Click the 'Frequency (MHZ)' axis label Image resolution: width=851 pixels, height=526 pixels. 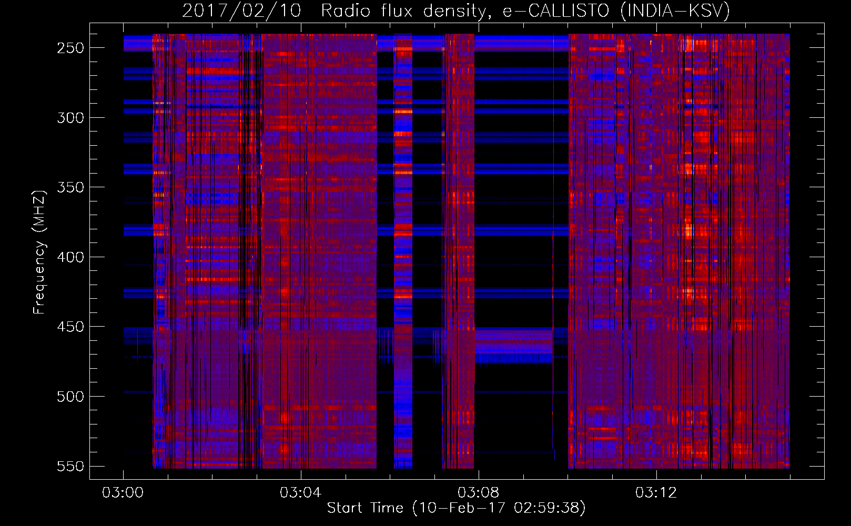click(39, 252)
